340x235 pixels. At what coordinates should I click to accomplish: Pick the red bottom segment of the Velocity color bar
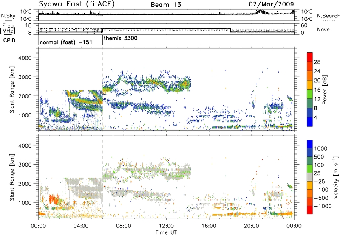310,210
